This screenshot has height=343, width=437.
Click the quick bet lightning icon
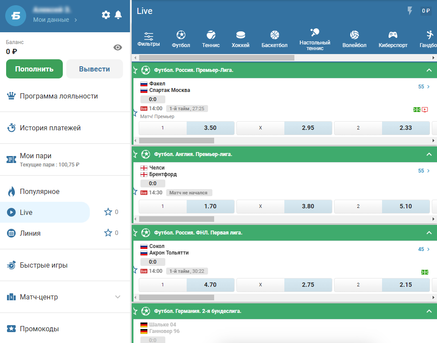pyautogui.click(x=410, y=11)
